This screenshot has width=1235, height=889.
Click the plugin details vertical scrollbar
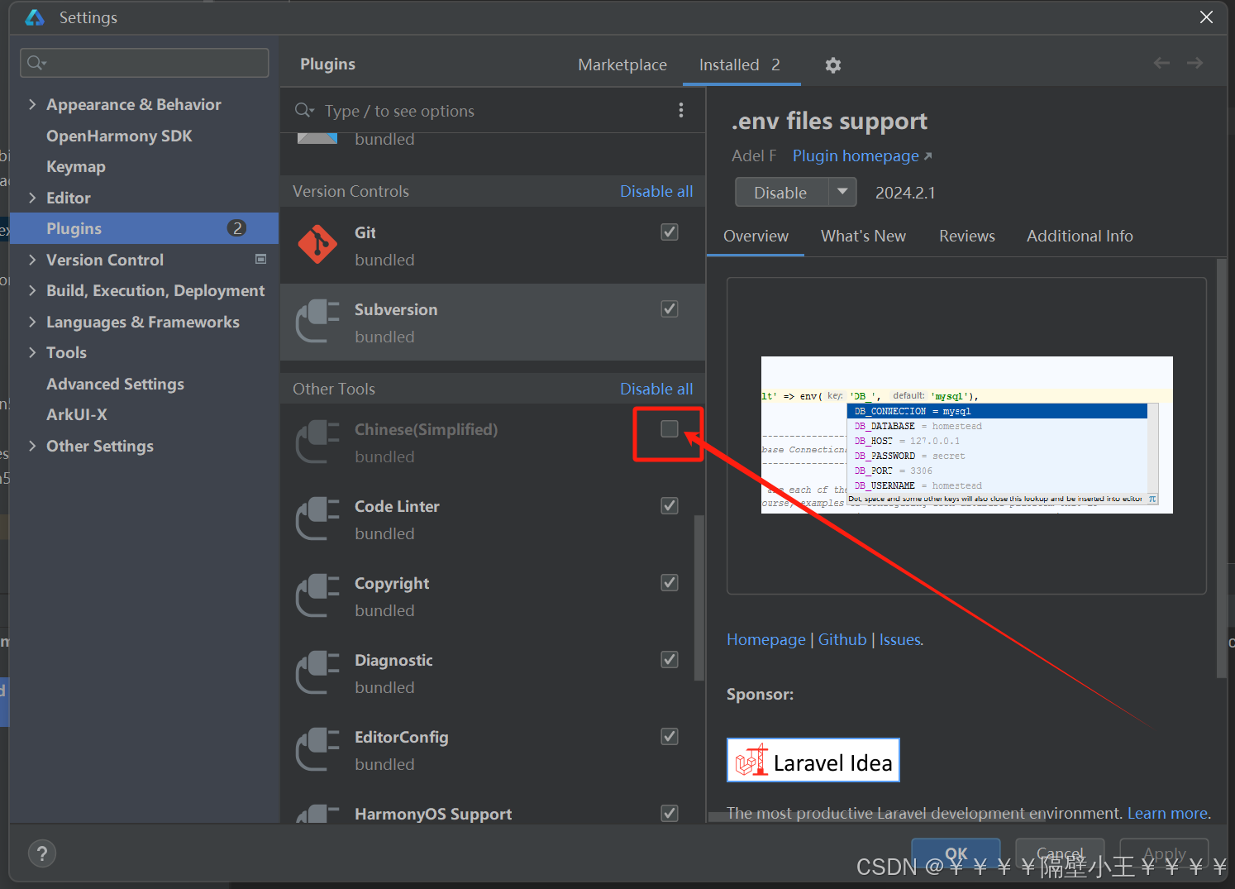point(1222,468)
